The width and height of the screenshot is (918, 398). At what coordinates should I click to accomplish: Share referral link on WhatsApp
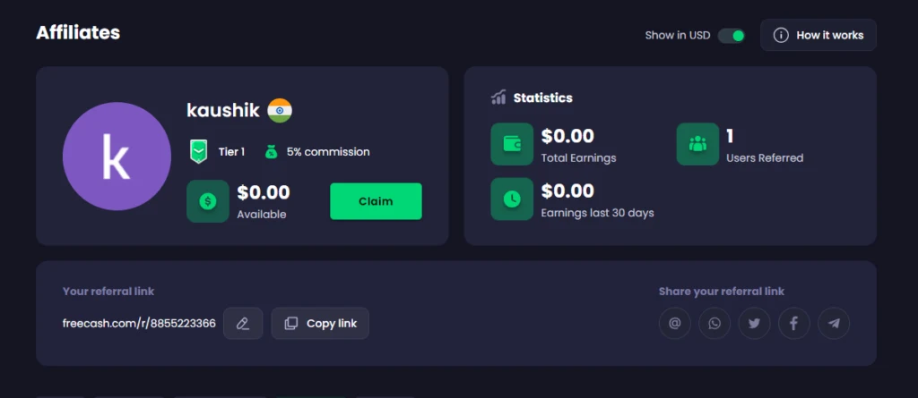[714, 323]
